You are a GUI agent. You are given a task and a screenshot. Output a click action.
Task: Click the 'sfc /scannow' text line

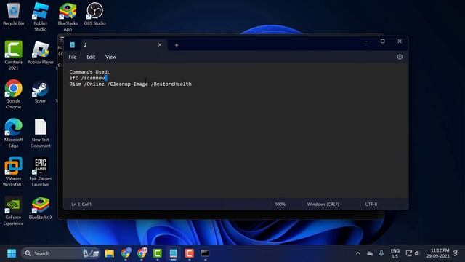tap(87, 78)
